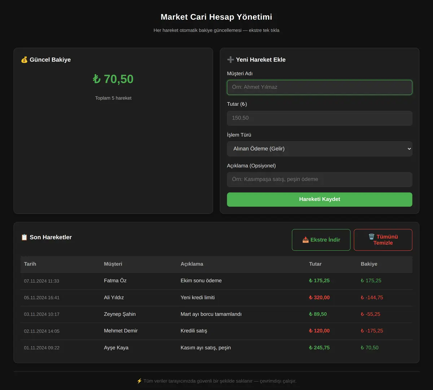The width and height of the screenshot is (433, 390).
Task: Click the Ekim sonu ödeme description
Action: [201, 280]
